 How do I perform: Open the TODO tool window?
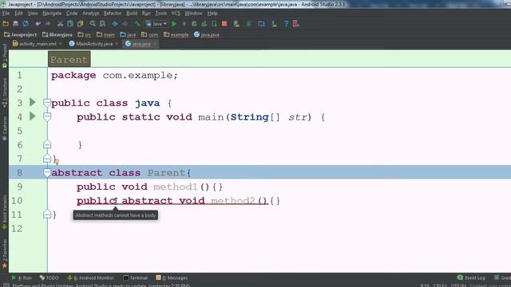50,278
